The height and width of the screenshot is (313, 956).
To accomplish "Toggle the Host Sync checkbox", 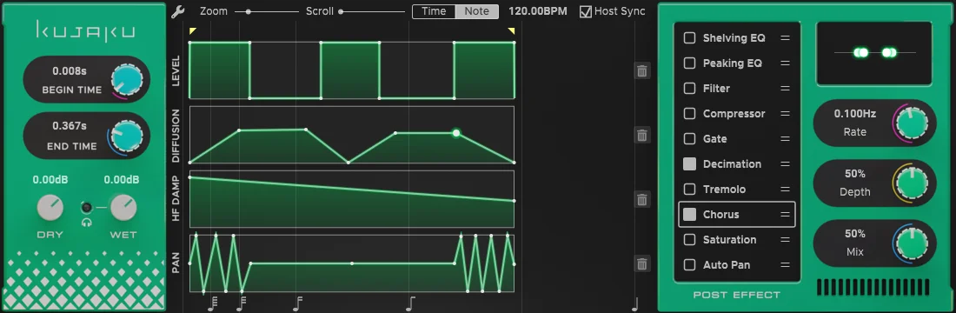I will tap(585, 11).
